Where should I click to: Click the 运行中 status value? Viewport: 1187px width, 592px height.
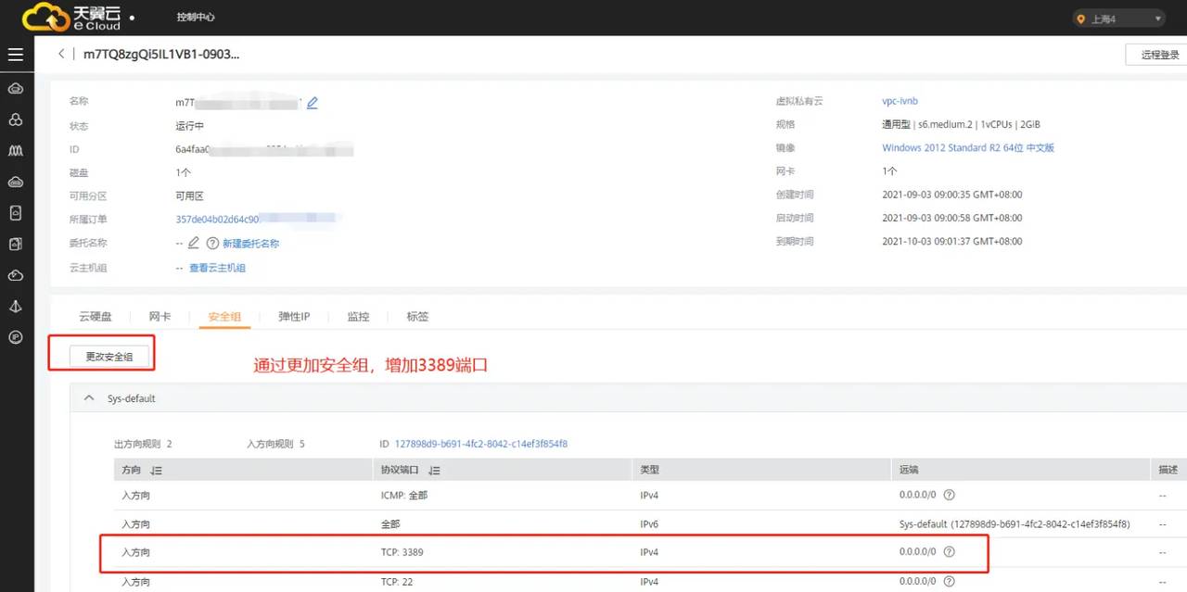[189, 125]
